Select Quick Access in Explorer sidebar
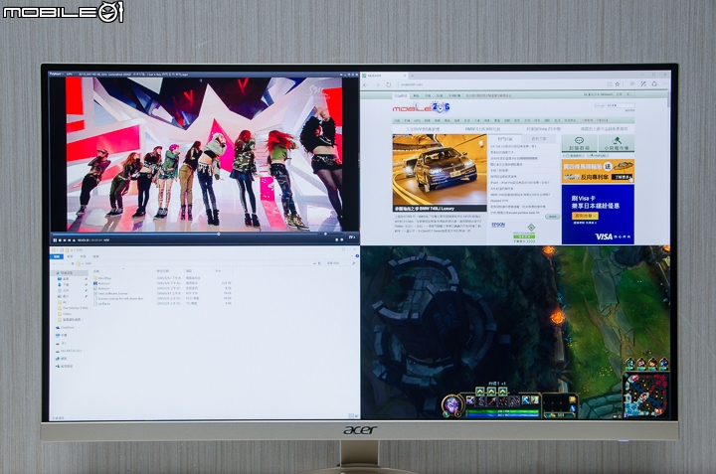This screenshot has width=716, height=474. point(68,273)
